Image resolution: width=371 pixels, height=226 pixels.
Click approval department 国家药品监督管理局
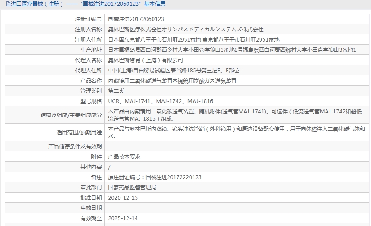[132, 188]
